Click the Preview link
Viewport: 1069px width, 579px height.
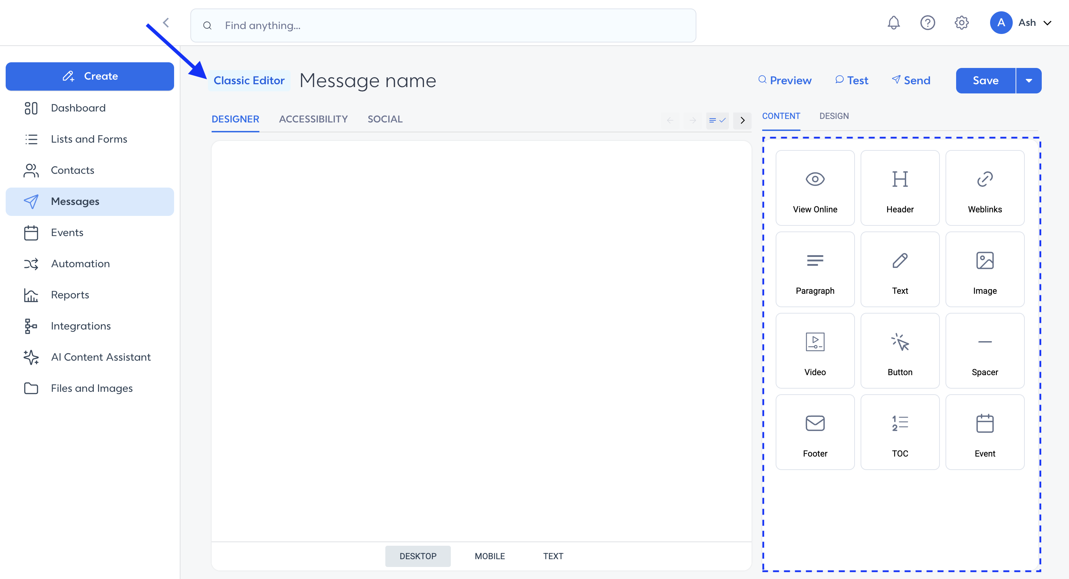(x=785, y=81)
